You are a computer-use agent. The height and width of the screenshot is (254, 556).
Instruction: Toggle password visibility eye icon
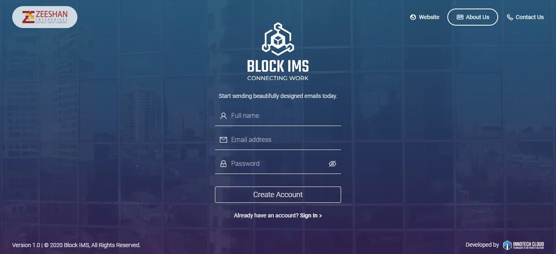[333, 164]
